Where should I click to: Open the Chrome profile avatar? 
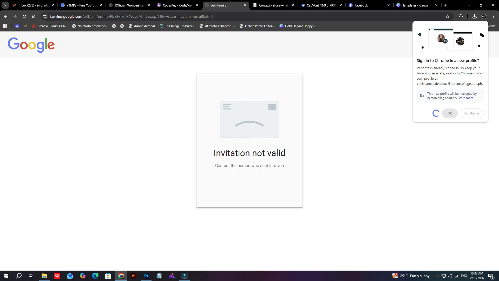pyautogui.click(x=484, y=16)
